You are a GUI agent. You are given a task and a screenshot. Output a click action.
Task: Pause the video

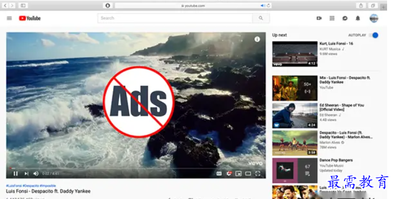pyautogui.click(x=16, y=174)
